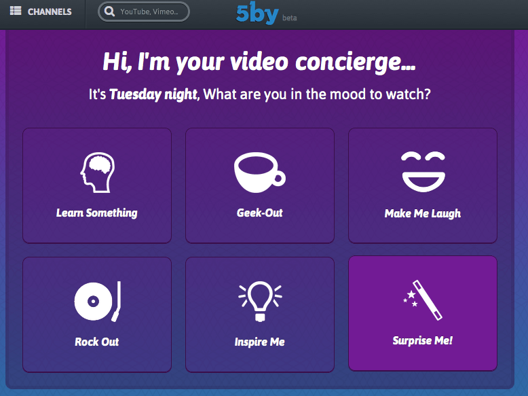The image size is (528, 396).
Task: Select the Geek-Out text label
Action: pos(260,213)
